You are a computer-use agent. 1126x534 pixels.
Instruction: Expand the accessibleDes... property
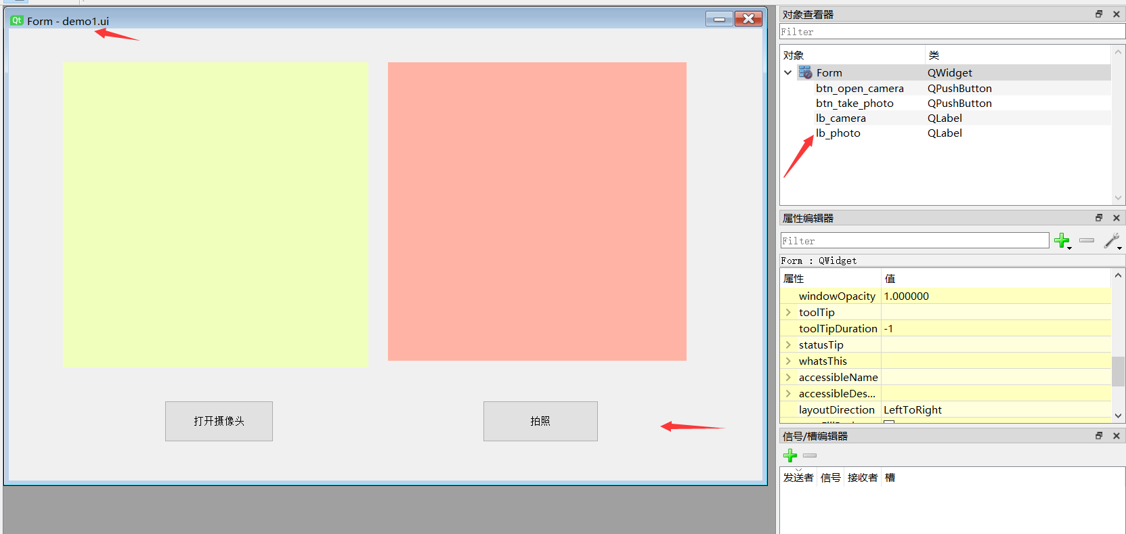788,393
